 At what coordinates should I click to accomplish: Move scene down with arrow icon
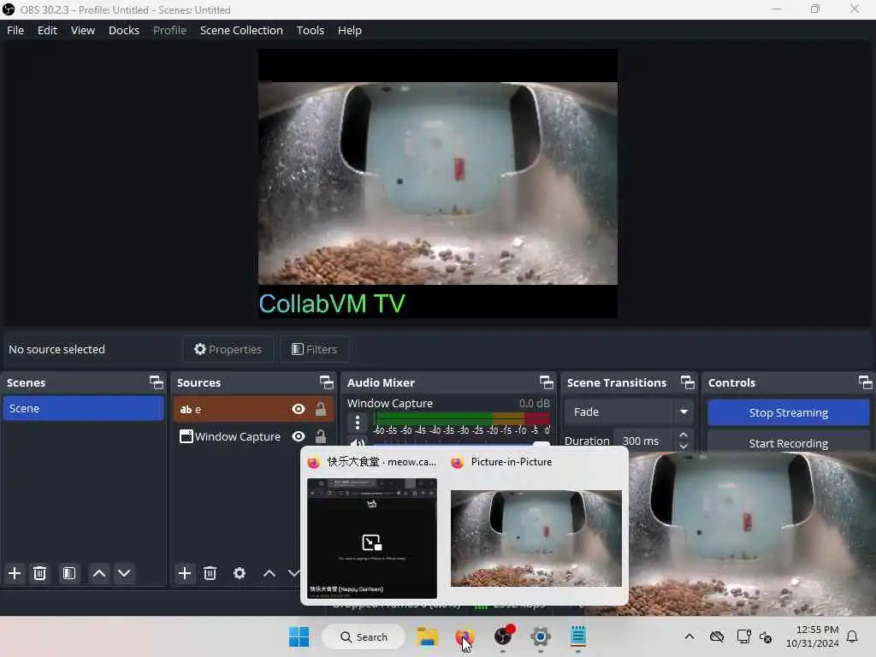point(124,573)
